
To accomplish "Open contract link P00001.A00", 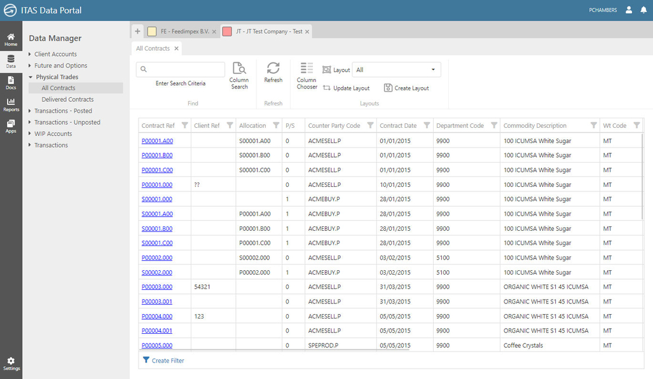I will coord(157,141).
